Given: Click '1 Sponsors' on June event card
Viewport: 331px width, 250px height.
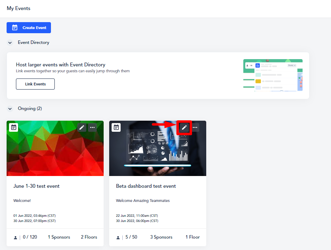Looking at the screenshot, I should (59, 237).
